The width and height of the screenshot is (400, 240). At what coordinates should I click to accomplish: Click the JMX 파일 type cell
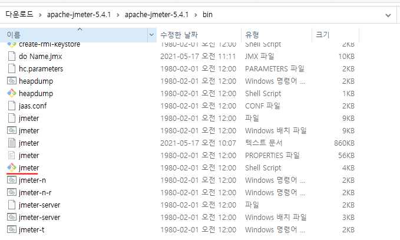pyautogui.click(x=260, y=56)
